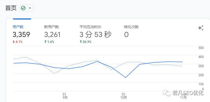Click the 3 分 53 秒 engagement value
This screenshot has width=210, height=102.
coord(95,35)
